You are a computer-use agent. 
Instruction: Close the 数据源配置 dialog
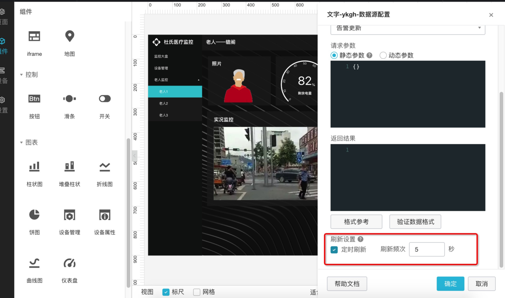[x=491, y=15]
